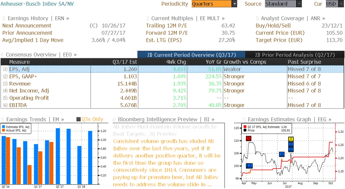The image size is (345, 189).
Task: Click the red Q3 17 EPS Estimate legend swatch
Action: (245, 127)
